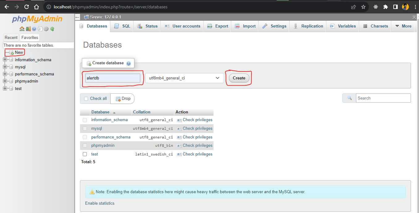Reload the page in browser toolbar
This screenshot has height=213, width=419.
point(27,7)
